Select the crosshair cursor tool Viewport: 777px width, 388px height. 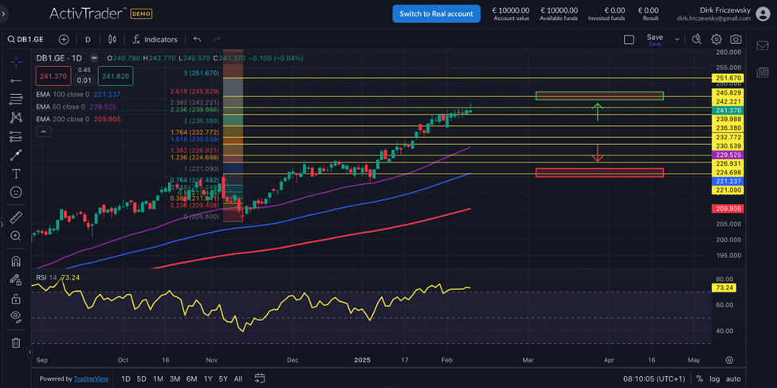[16, 62]
